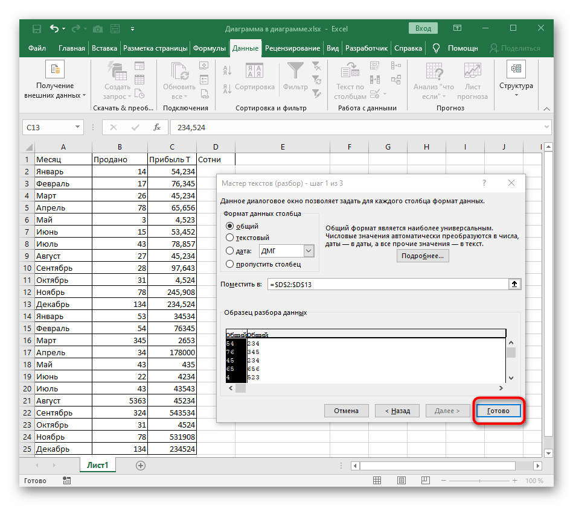Viewport: 573px width, 506px height.
Task: Click the add new sheet plus icon
Action: tap(141, 465)
